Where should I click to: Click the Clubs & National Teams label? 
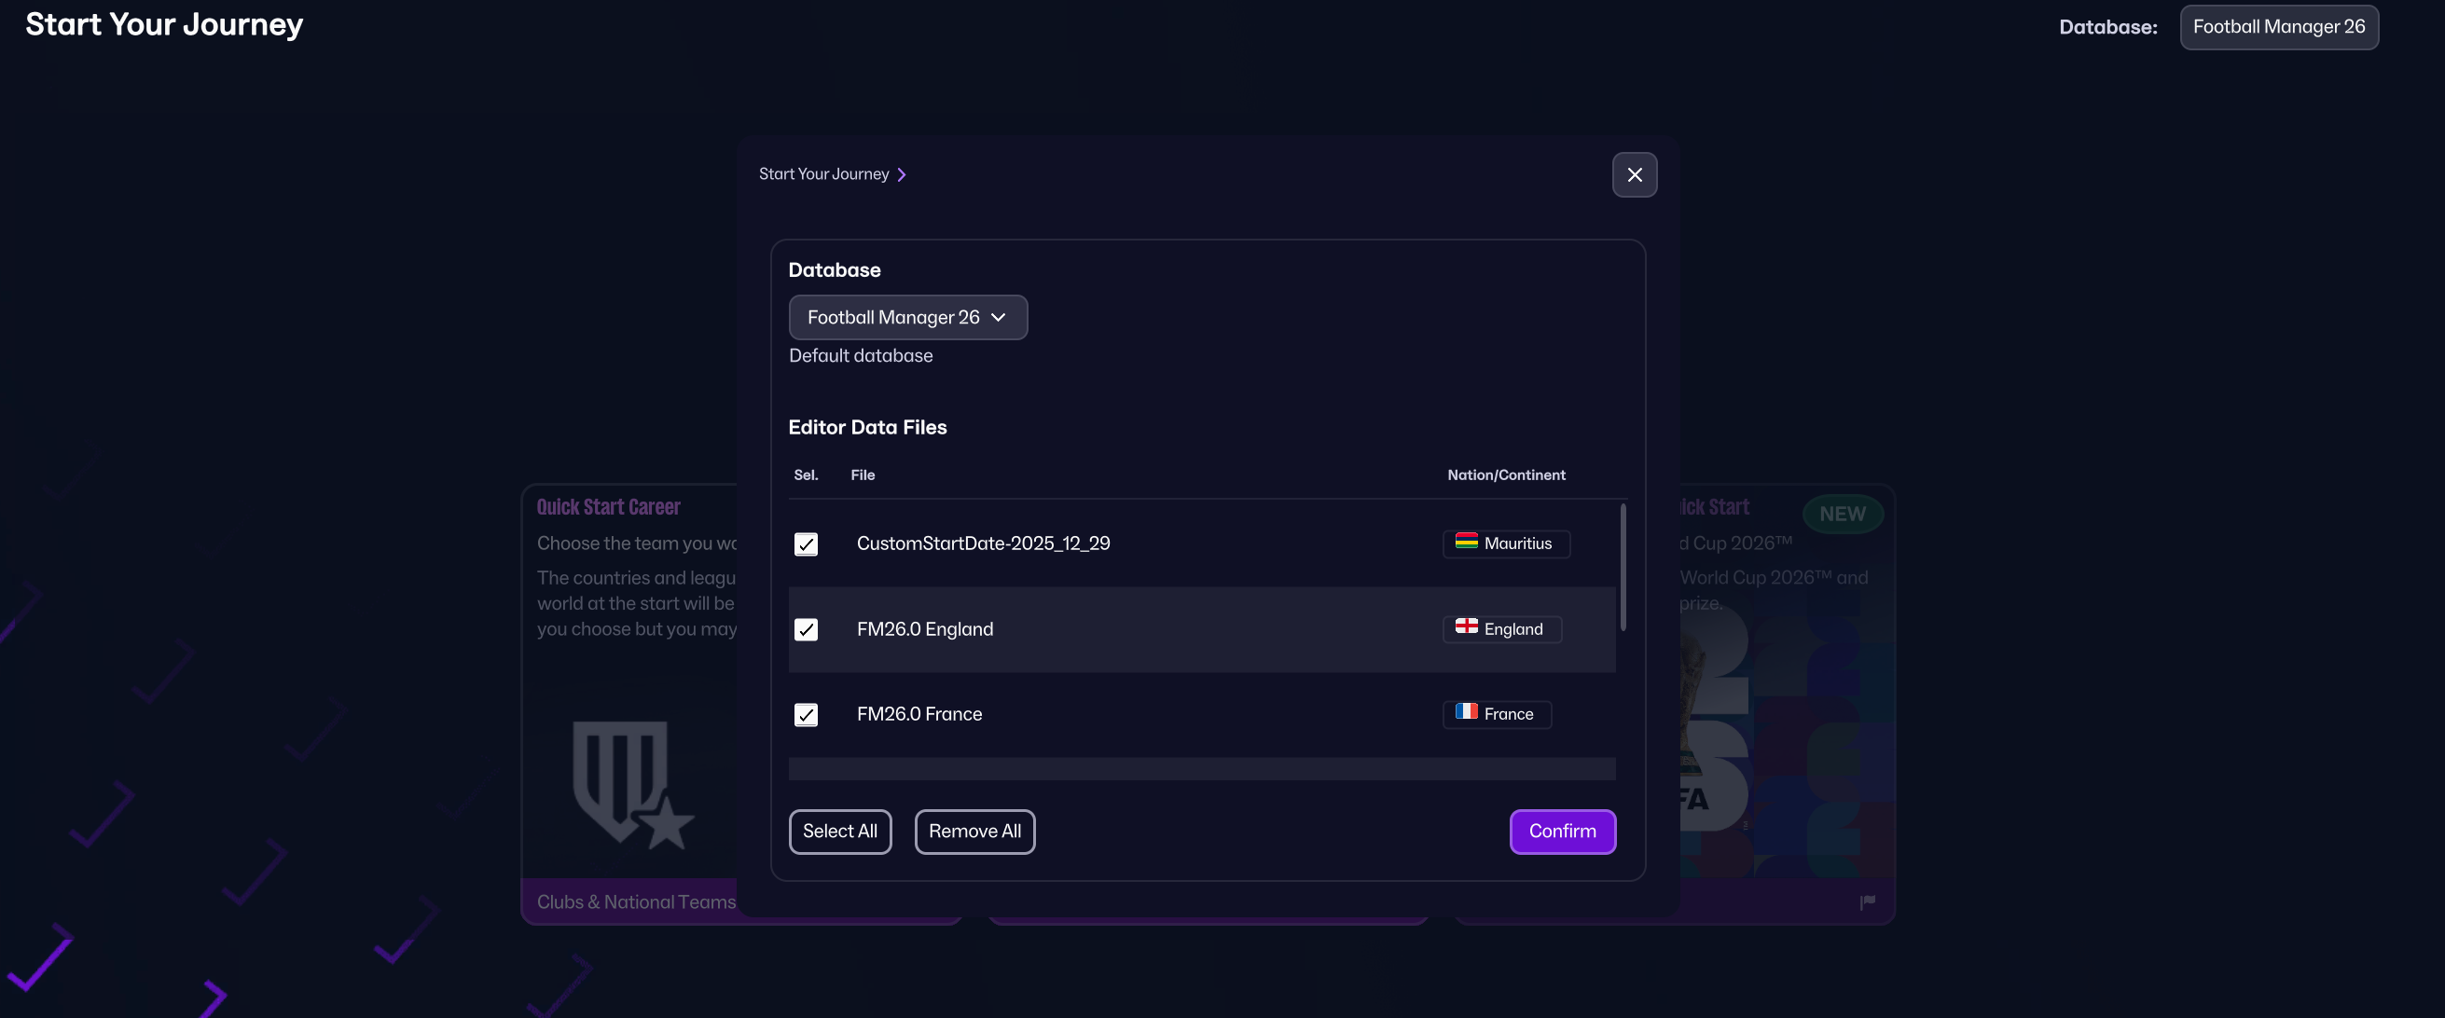click(636, 902)
